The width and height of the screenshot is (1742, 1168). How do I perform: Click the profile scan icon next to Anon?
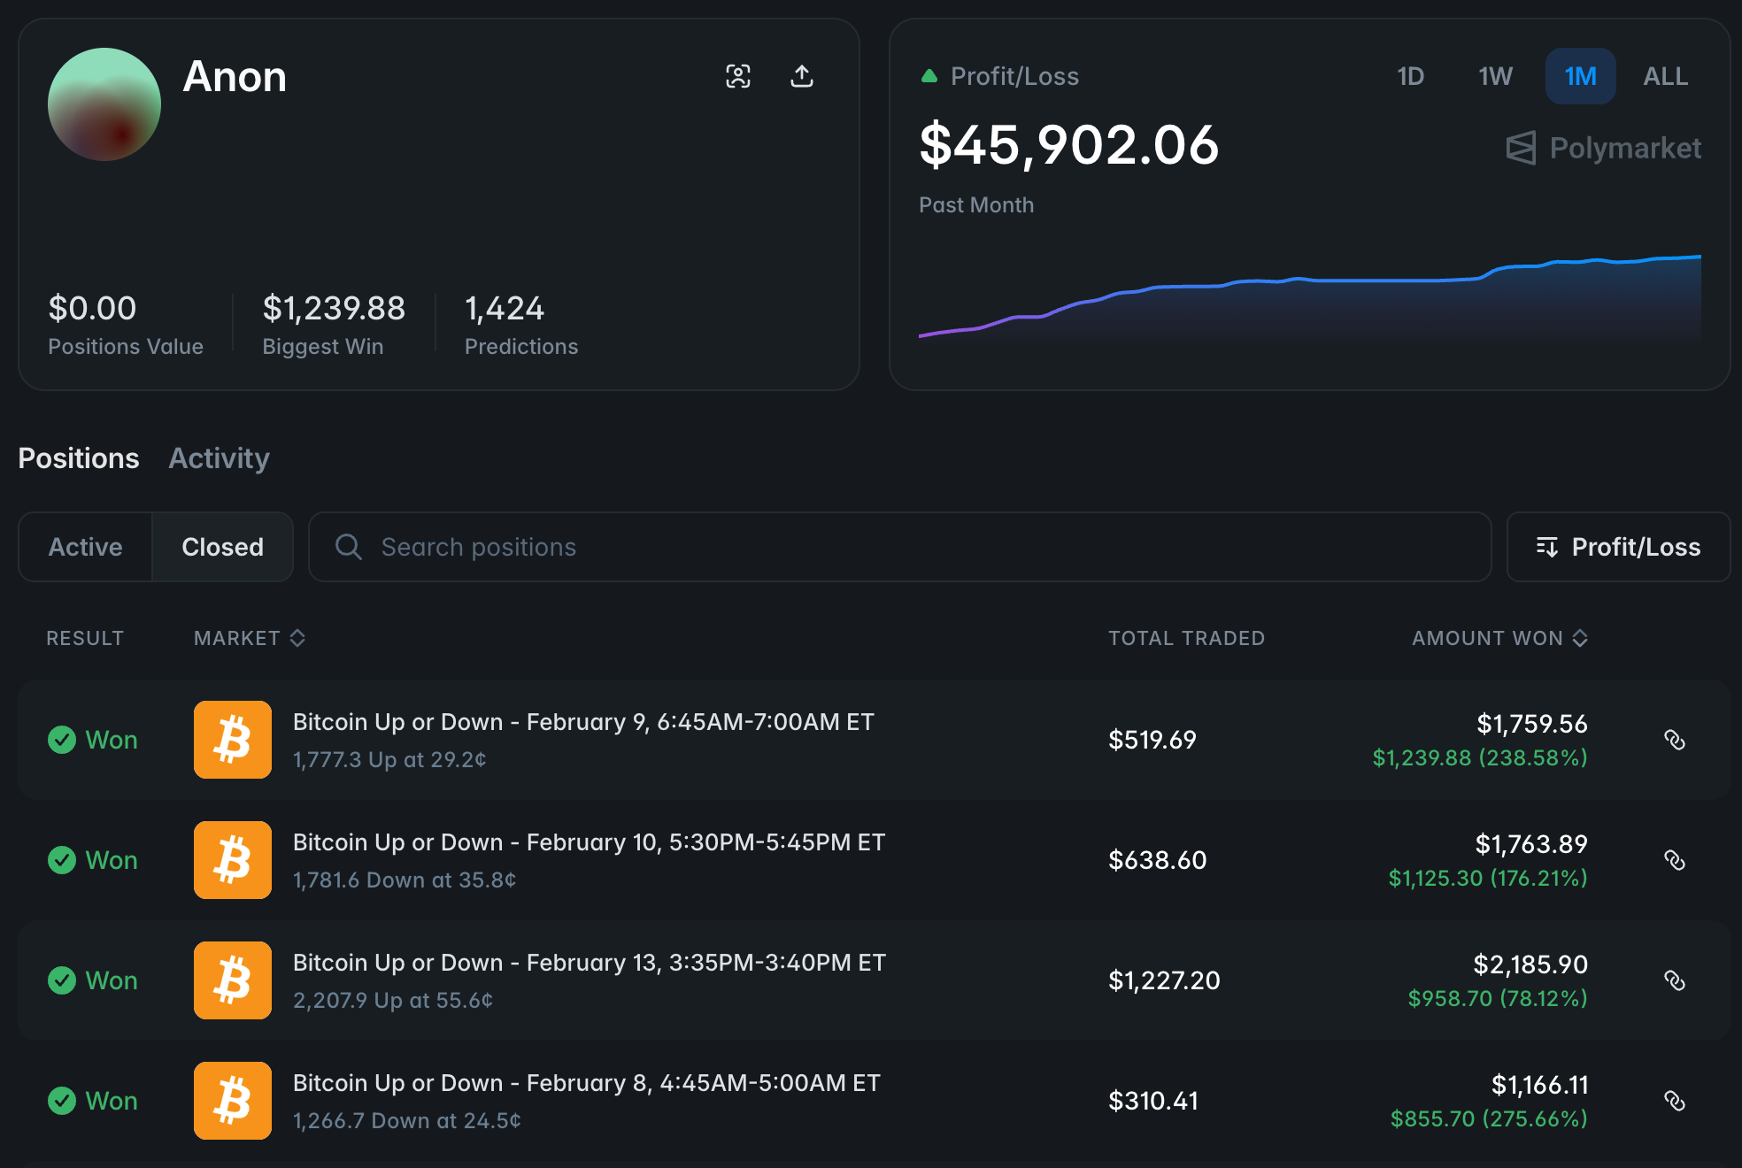[x=737, y=76]
